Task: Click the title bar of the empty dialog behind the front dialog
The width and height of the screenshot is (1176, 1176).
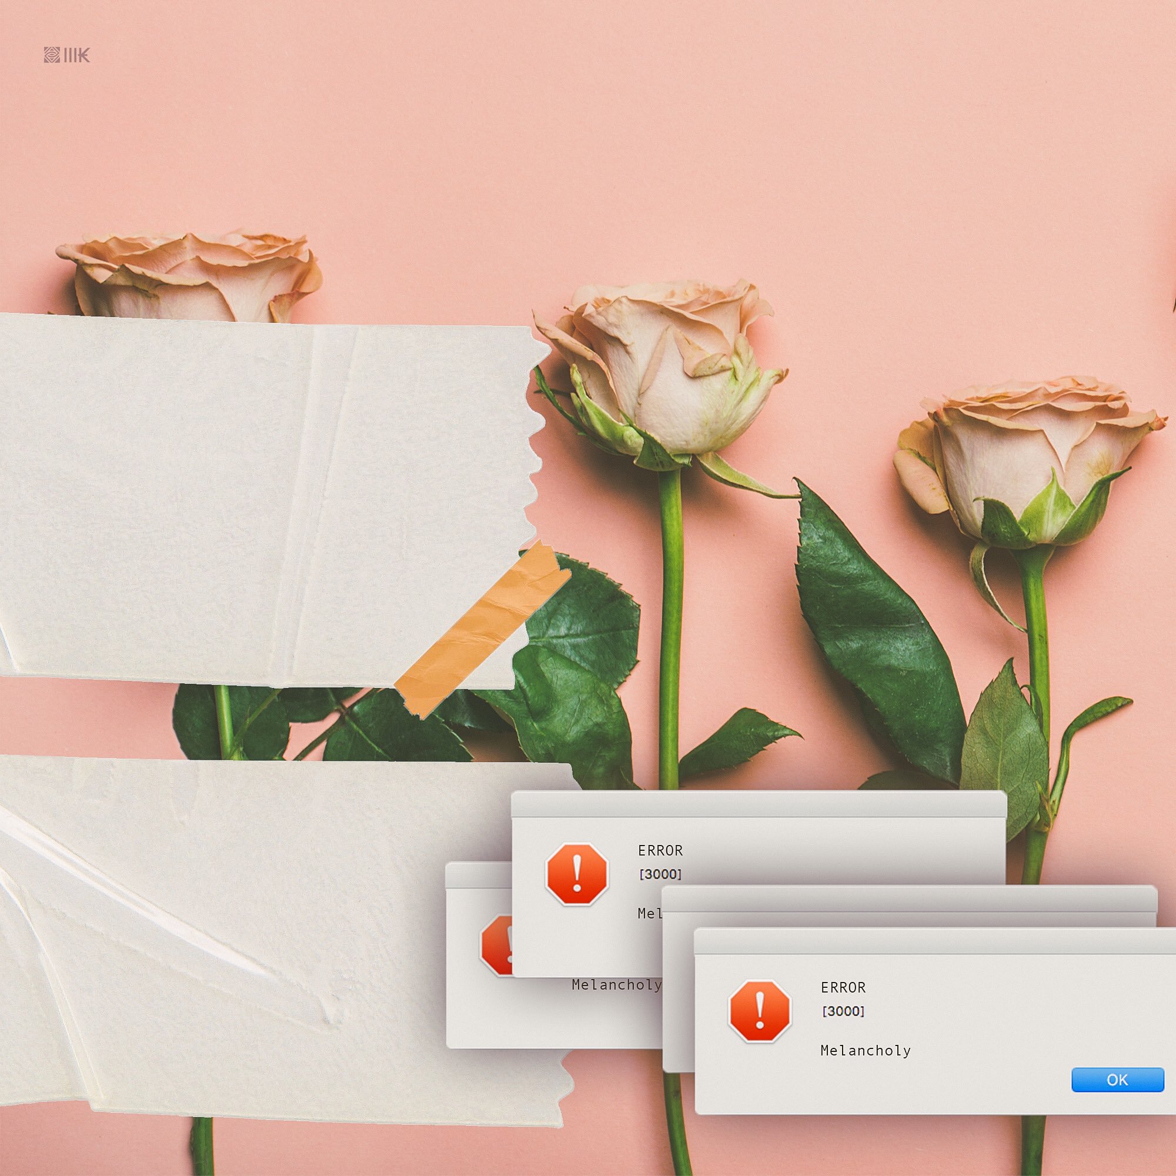Action: [x=910, y=898]
